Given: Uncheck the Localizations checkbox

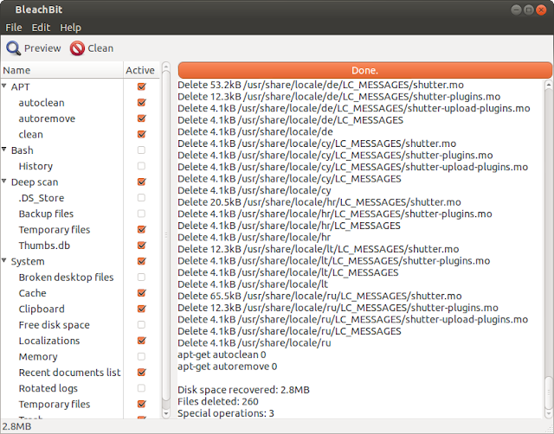Looking at the screenshot, I should (x=141, y=341).
